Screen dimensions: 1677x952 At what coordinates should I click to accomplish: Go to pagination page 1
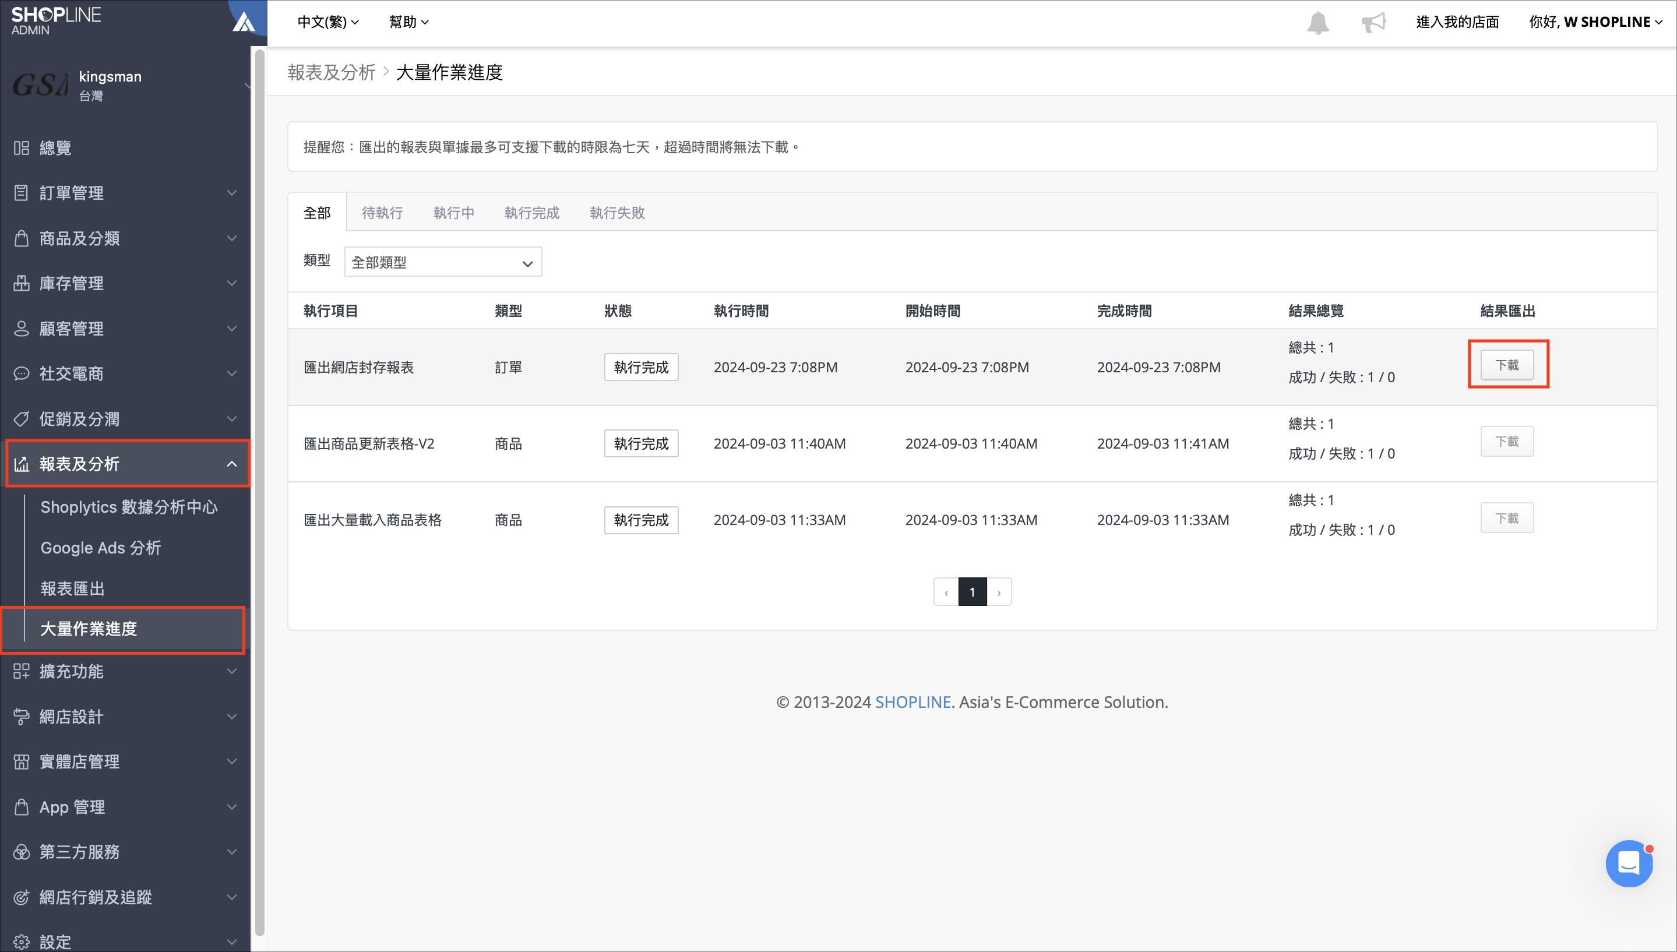pos(972,592)
